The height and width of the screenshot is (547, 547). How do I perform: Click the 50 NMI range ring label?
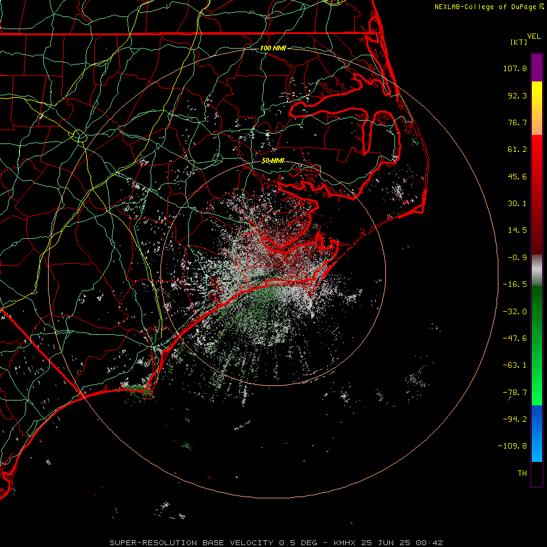tap(273, 160)
